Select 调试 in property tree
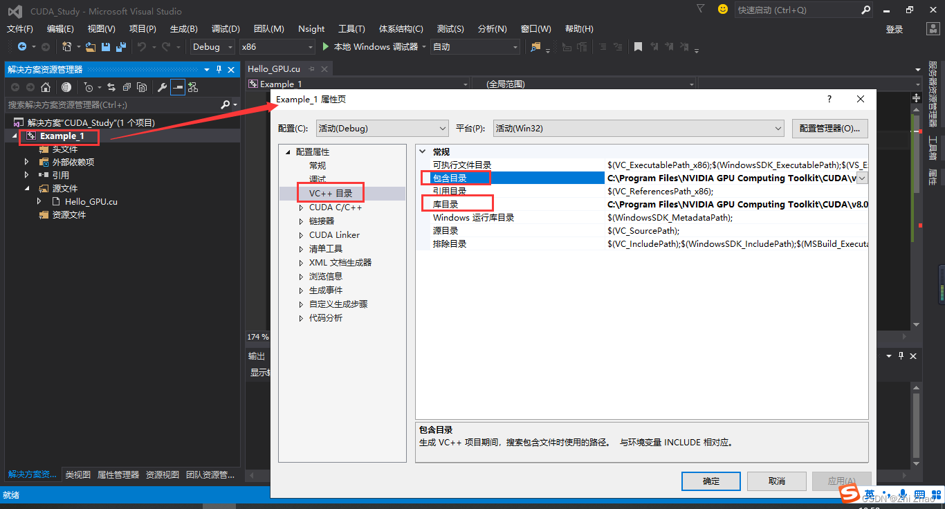 pyautogui.click(x=318, y=179)
